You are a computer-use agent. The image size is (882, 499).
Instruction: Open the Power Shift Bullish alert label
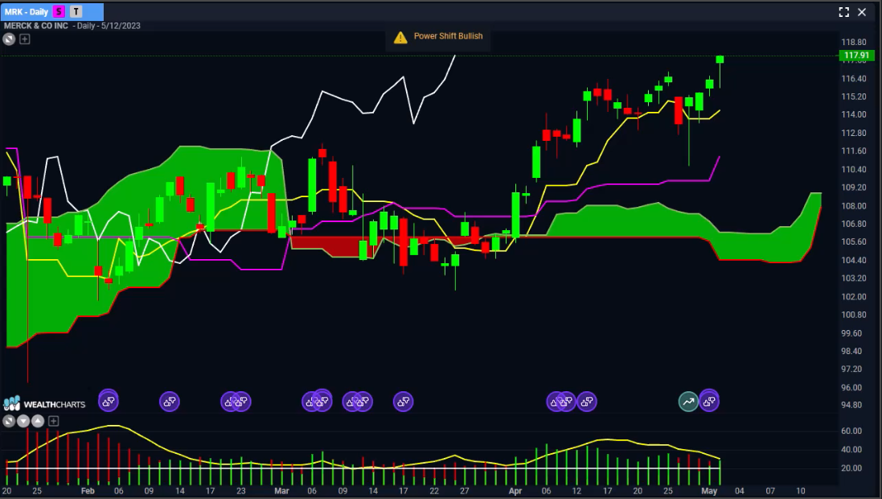[449, 36]
